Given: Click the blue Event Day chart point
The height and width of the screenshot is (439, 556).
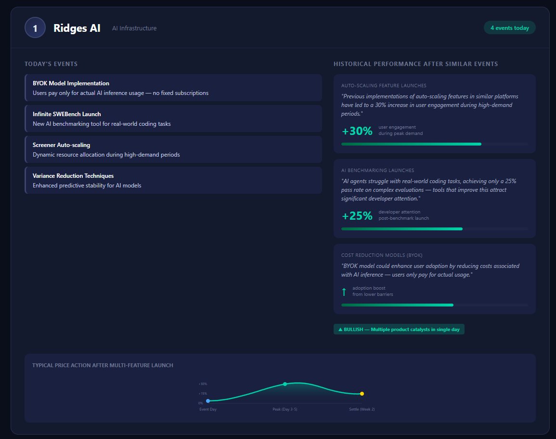Looking at the screenshot, I should tap(208, 401).
